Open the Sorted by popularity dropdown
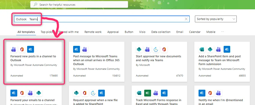This screenshot has height=105, width=255. (x=216, y=19)
